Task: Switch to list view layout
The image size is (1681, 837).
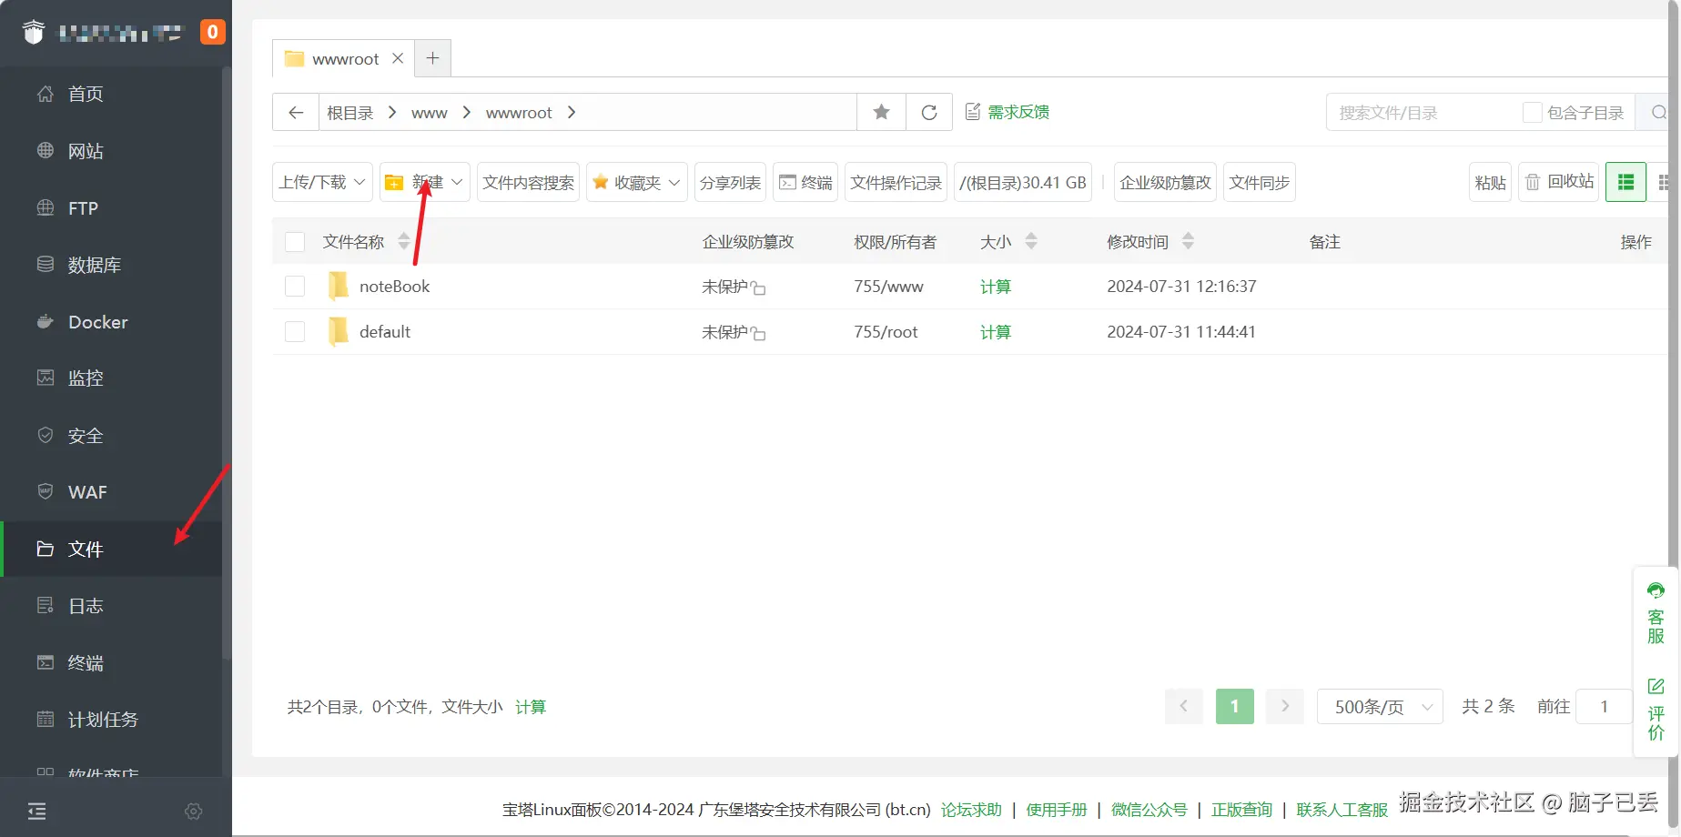Action: coord(1625,182)
